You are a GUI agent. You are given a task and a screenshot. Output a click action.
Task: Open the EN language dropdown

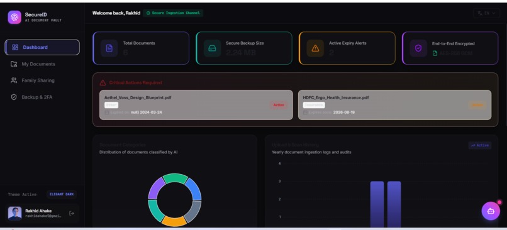pyautogui.click(x=486, y=13)
